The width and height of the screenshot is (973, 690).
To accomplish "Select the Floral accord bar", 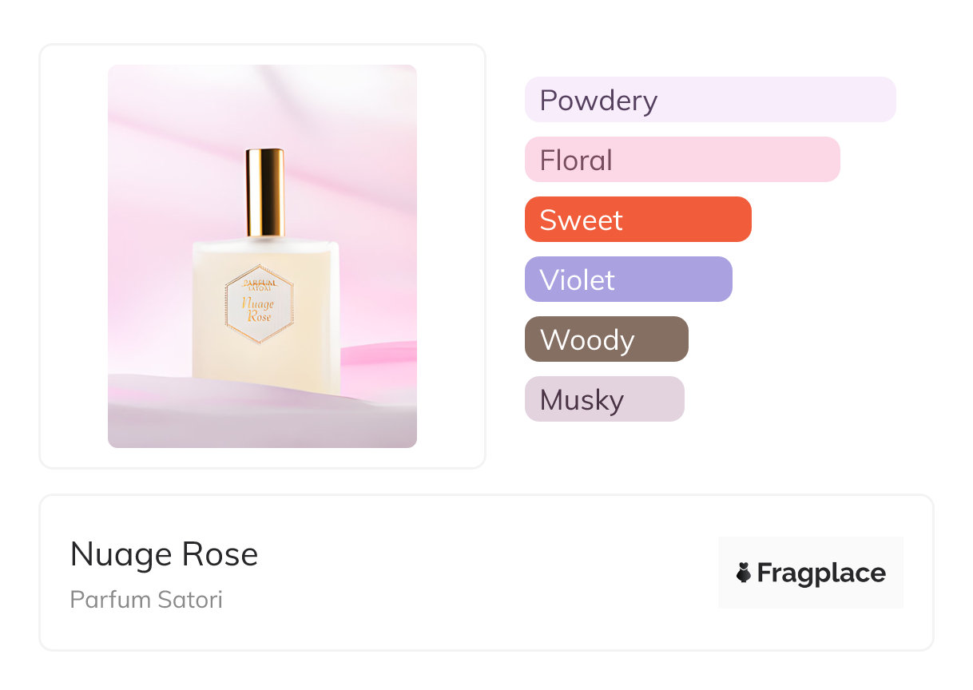I will tap(681, 160).
